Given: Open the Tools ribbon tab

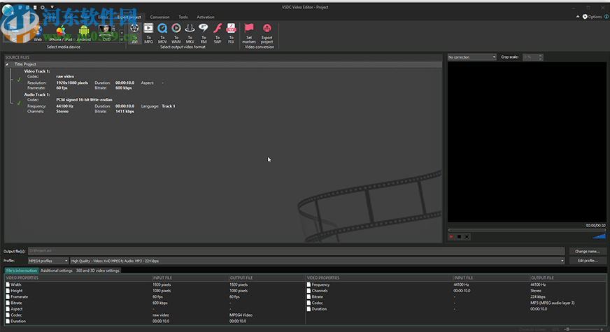Looking at the screenshot, I should (183, 17).
